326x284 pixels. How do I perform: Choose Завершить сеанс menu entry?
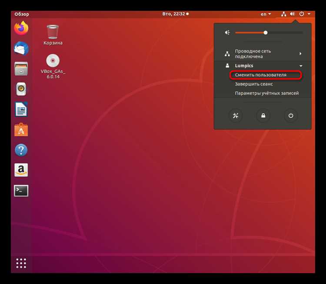(x=254, y=84)
